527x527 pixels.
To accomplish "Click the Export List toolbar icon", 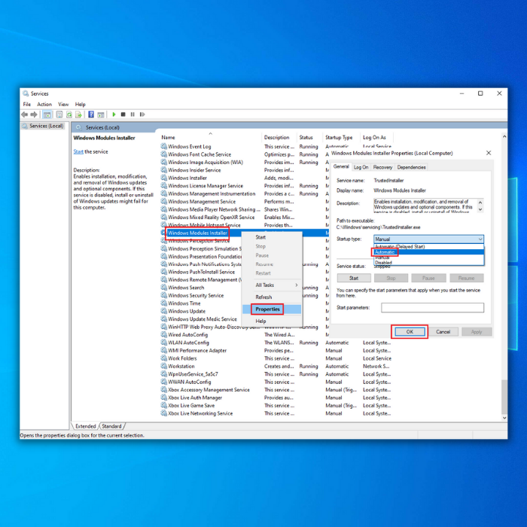I will click(x=78, y=114).
